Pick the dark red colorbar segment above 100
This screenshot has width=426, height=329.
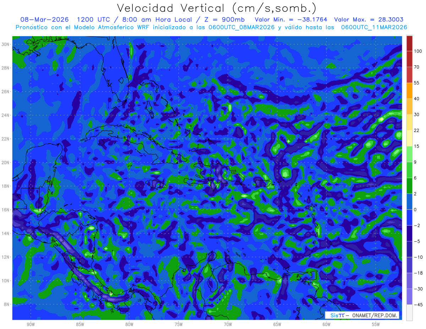409,43
